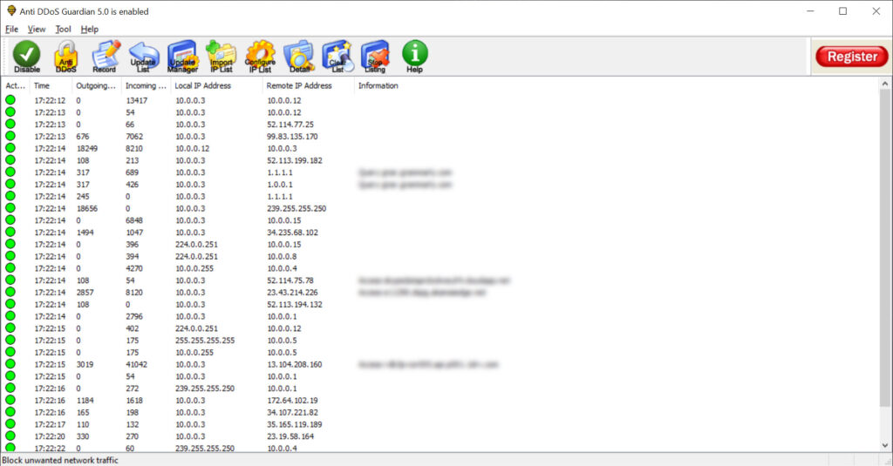
Task: Click the green Disable toolbar icon
Action: click(x=26, y=57)
